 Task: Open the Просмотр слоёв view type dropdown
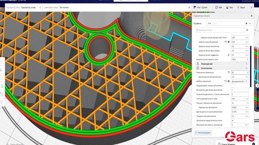pyautogui.click(x=28, y=7)
